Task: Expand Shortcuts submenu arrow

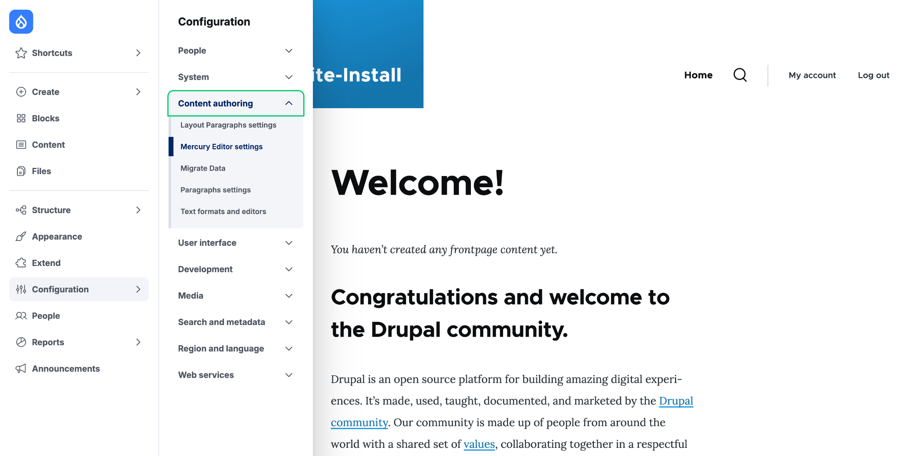Action: pyautogui.click(x=138, y=53)
